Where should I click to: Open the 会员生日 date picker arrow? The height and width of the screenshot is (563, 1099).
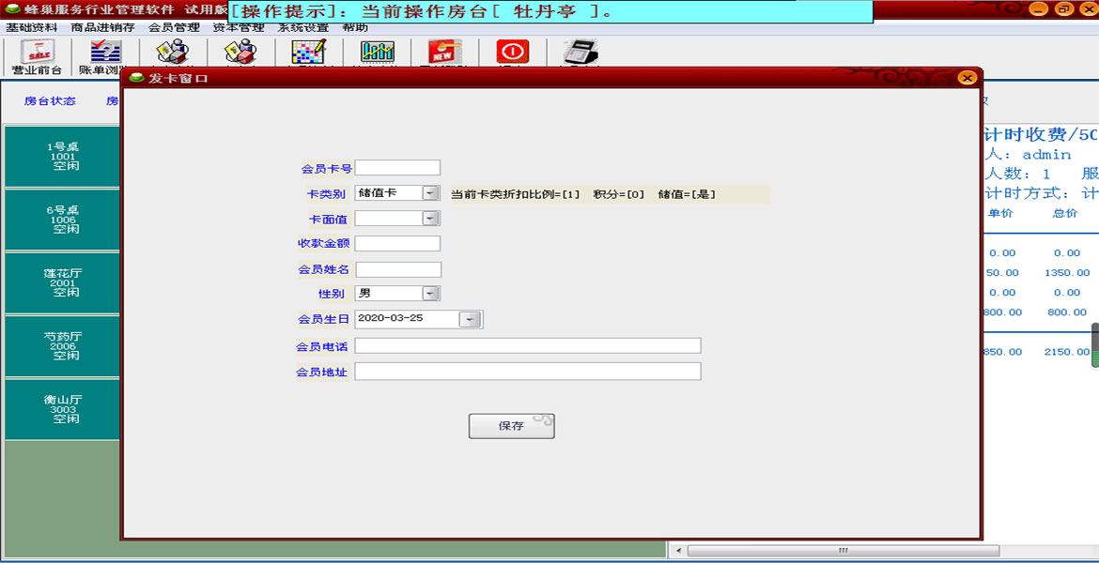tap(471, 319)
